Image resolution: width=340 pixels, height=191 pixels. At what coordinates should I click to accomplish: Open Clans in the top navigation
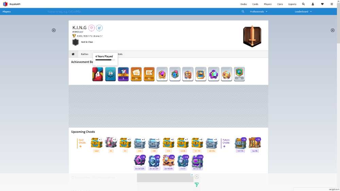click(x=280, y=4)
